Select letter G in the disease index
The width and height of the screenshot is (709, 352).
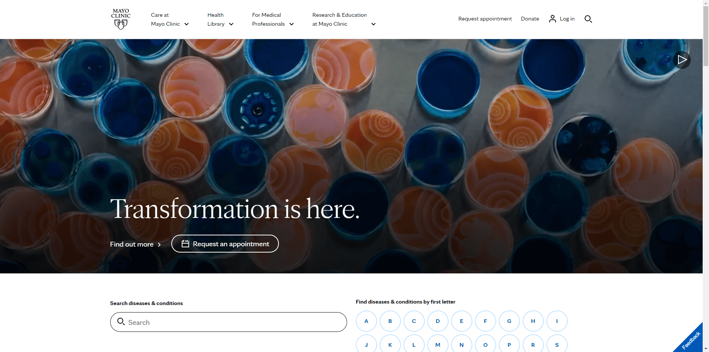[x=509, y=321]
